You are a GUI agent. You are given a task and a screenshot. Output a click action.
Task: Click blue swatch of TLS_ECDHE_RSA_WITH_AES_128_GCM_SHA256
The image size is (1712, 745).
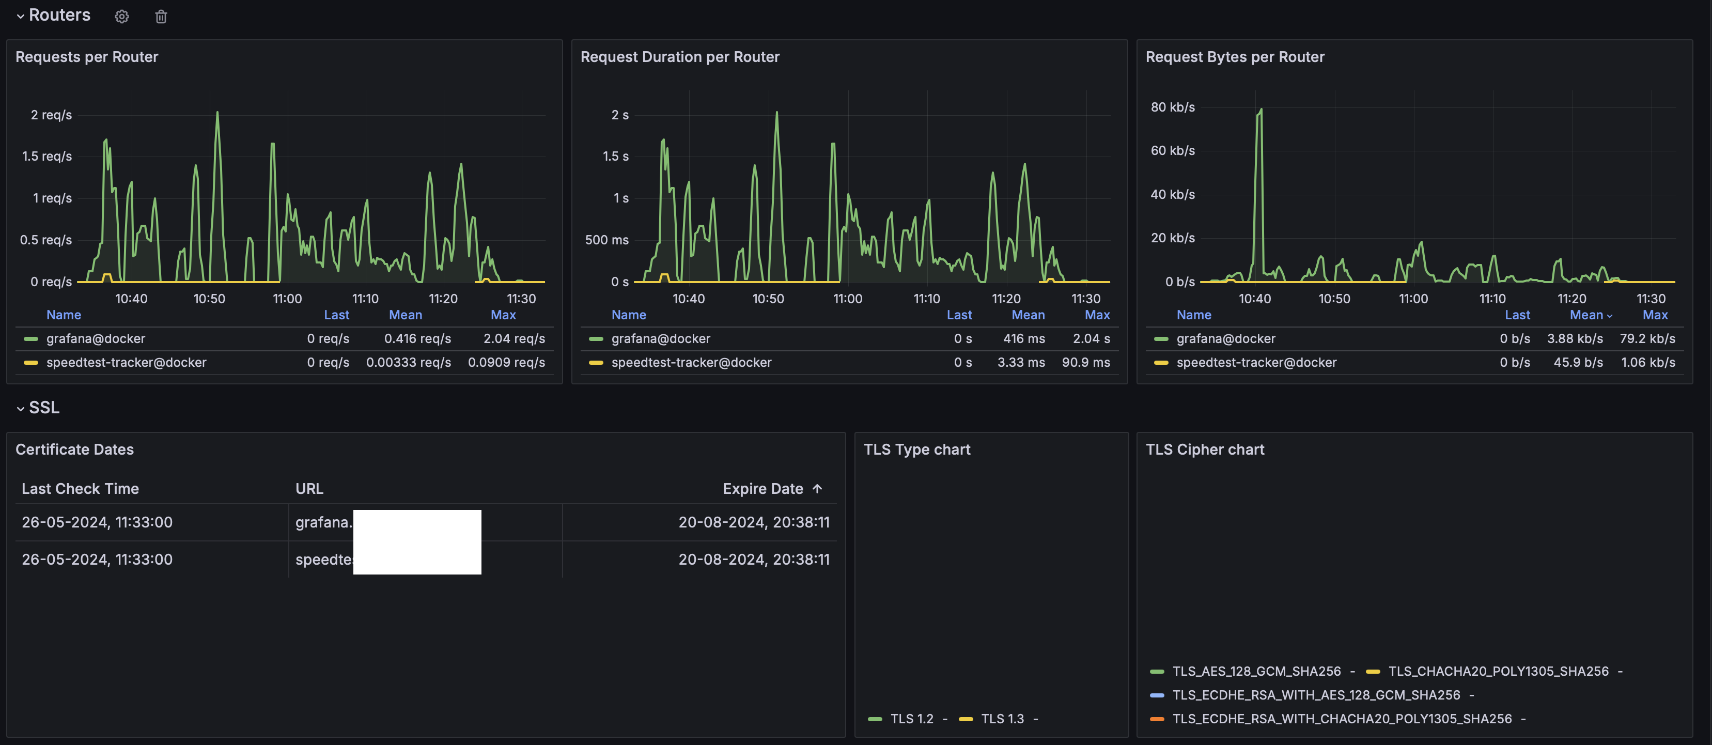pyautogui.click(x=1157, y=695)
